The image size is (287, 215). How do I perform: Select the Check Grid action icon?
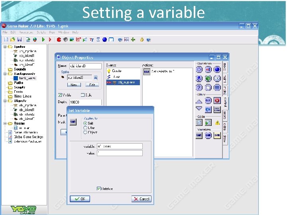(x=217, y=87)
